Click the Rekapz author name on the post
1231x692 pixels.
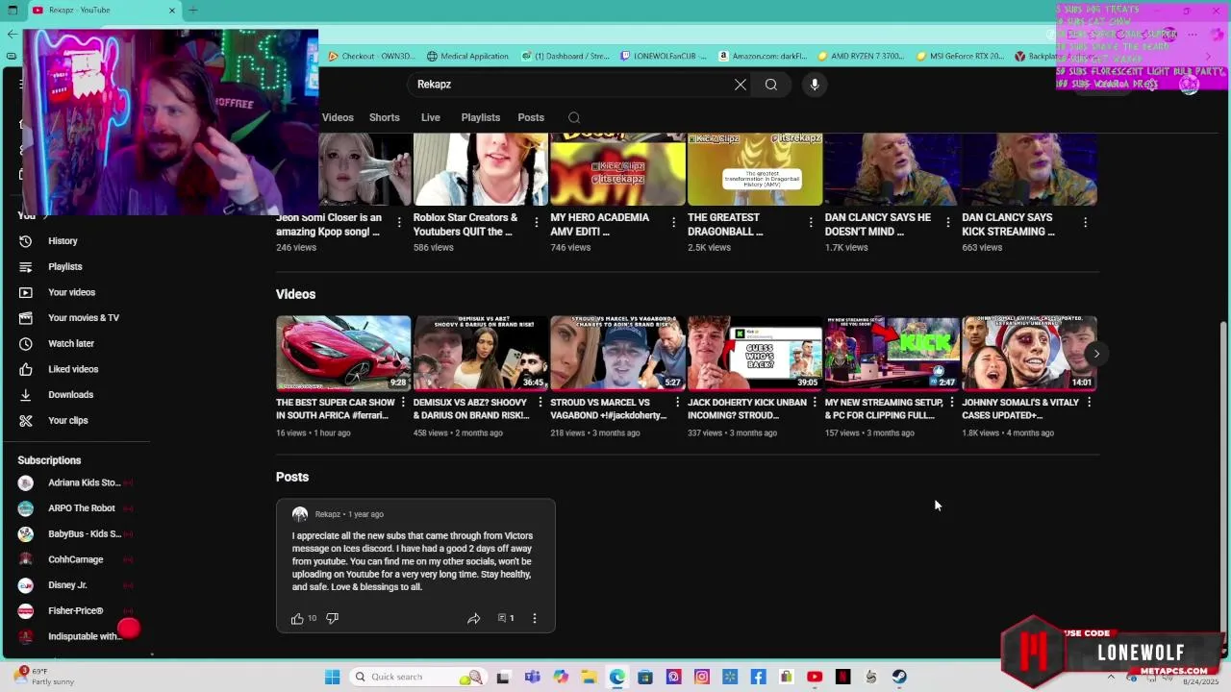pos(328,515)
